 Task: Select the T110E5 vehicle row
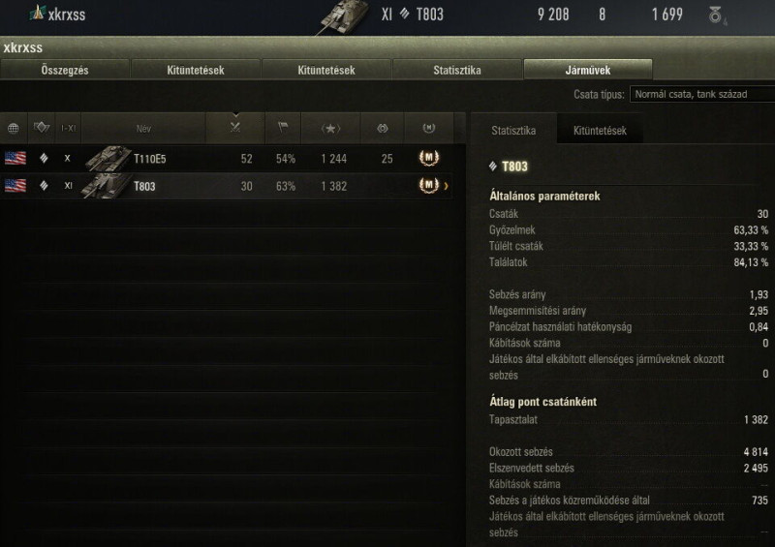click(x=227, y=159)
